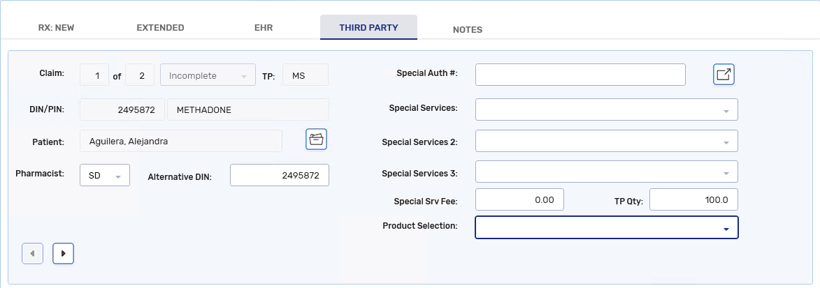Go to the next claim arrow
The image size is (820, 288).
coord(63,253)
